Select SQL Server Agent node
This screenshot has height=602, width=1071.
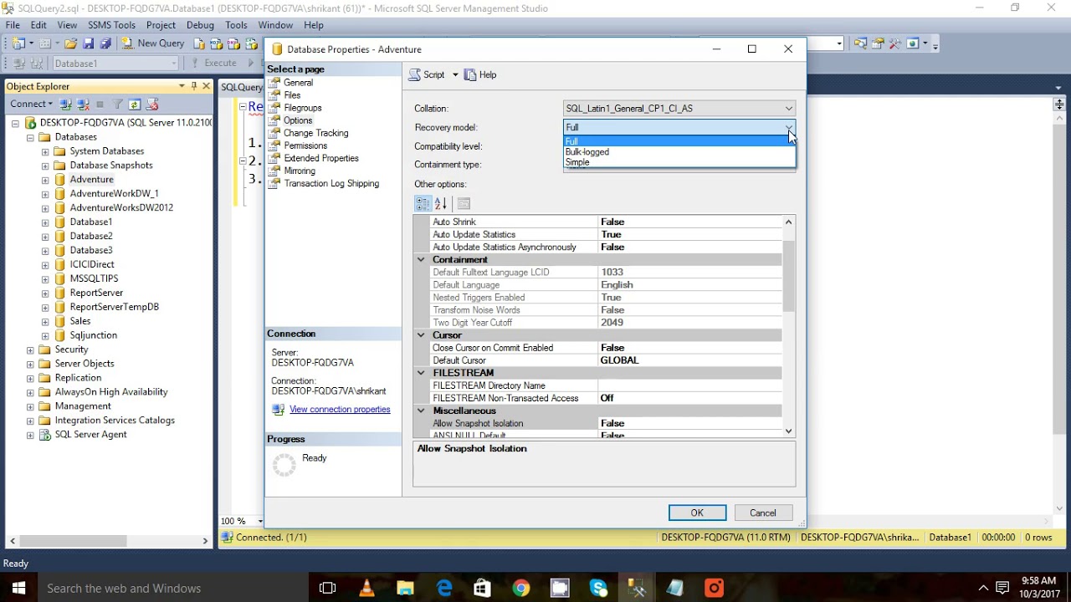90,435
